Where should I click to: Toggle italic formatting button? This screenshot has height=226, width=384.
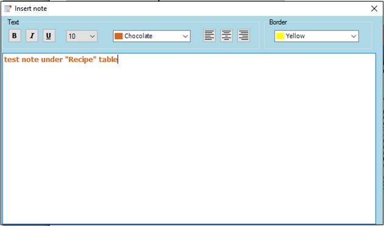click(x=32, y=36)
